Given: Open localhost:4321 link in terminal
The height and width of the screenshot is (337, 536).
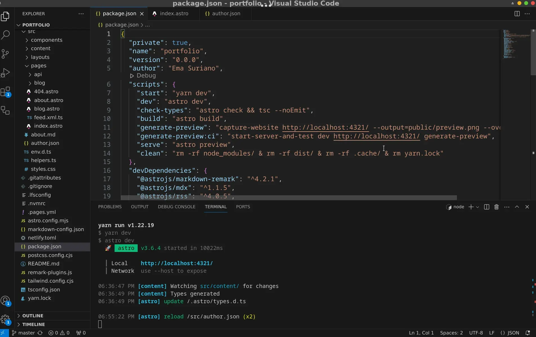Looking at the screenshot, I should [177, 263].
